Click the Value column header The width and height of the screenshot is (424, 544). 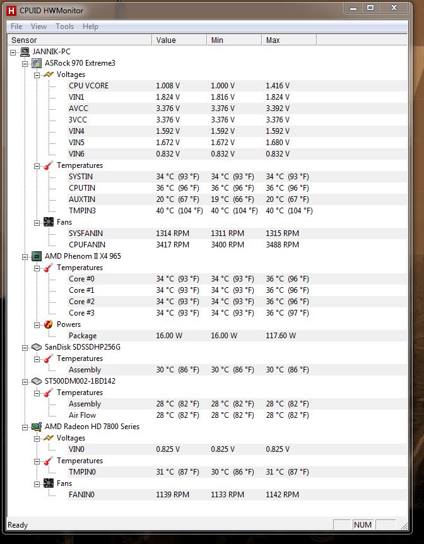(x=179, y=40)
